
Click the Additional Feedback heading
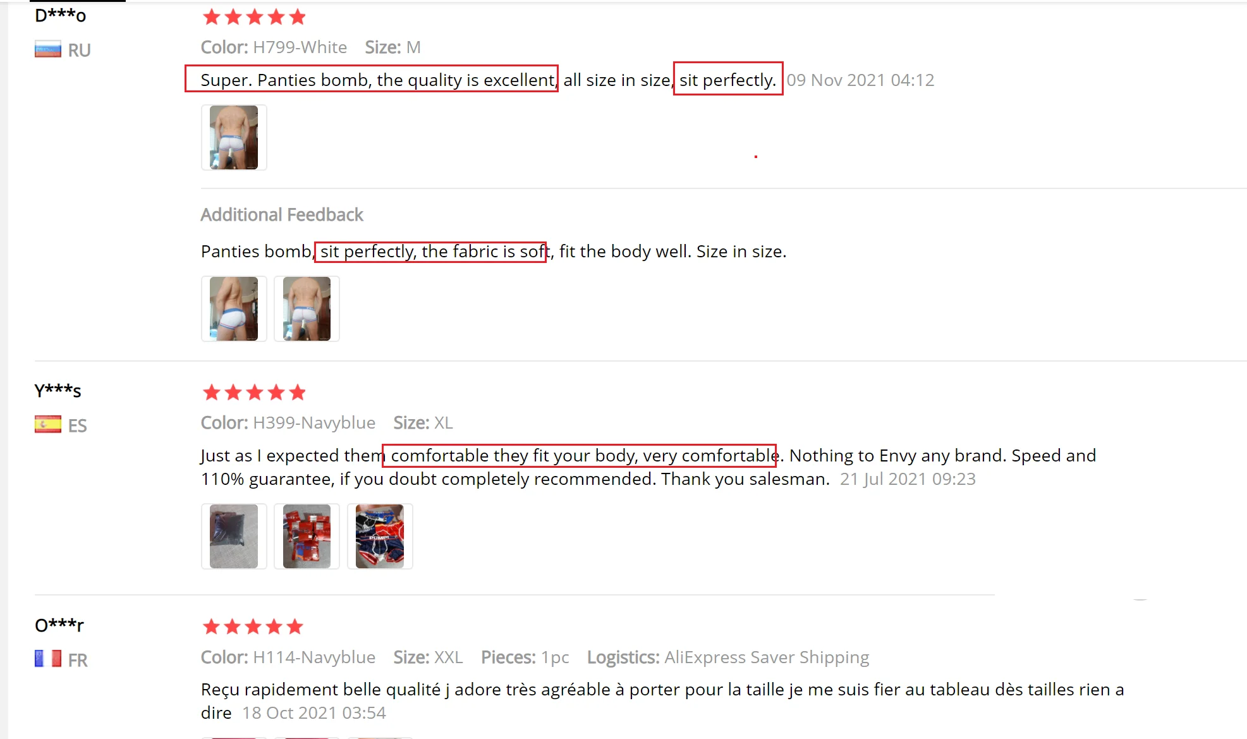[x=282, y=215]
